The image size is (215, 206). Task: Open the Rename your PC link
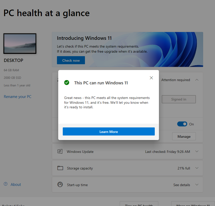pos(18,97)
